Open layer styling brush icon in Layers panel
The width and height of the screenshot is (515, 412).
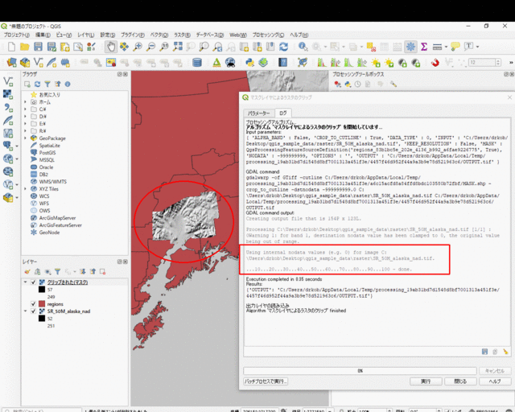click(x=27, y=271)
